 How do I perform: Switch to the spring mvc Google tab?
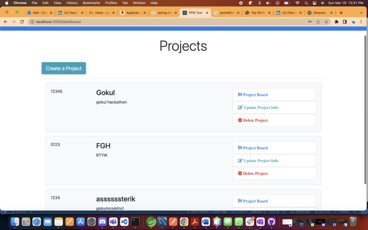pos(164,13)
